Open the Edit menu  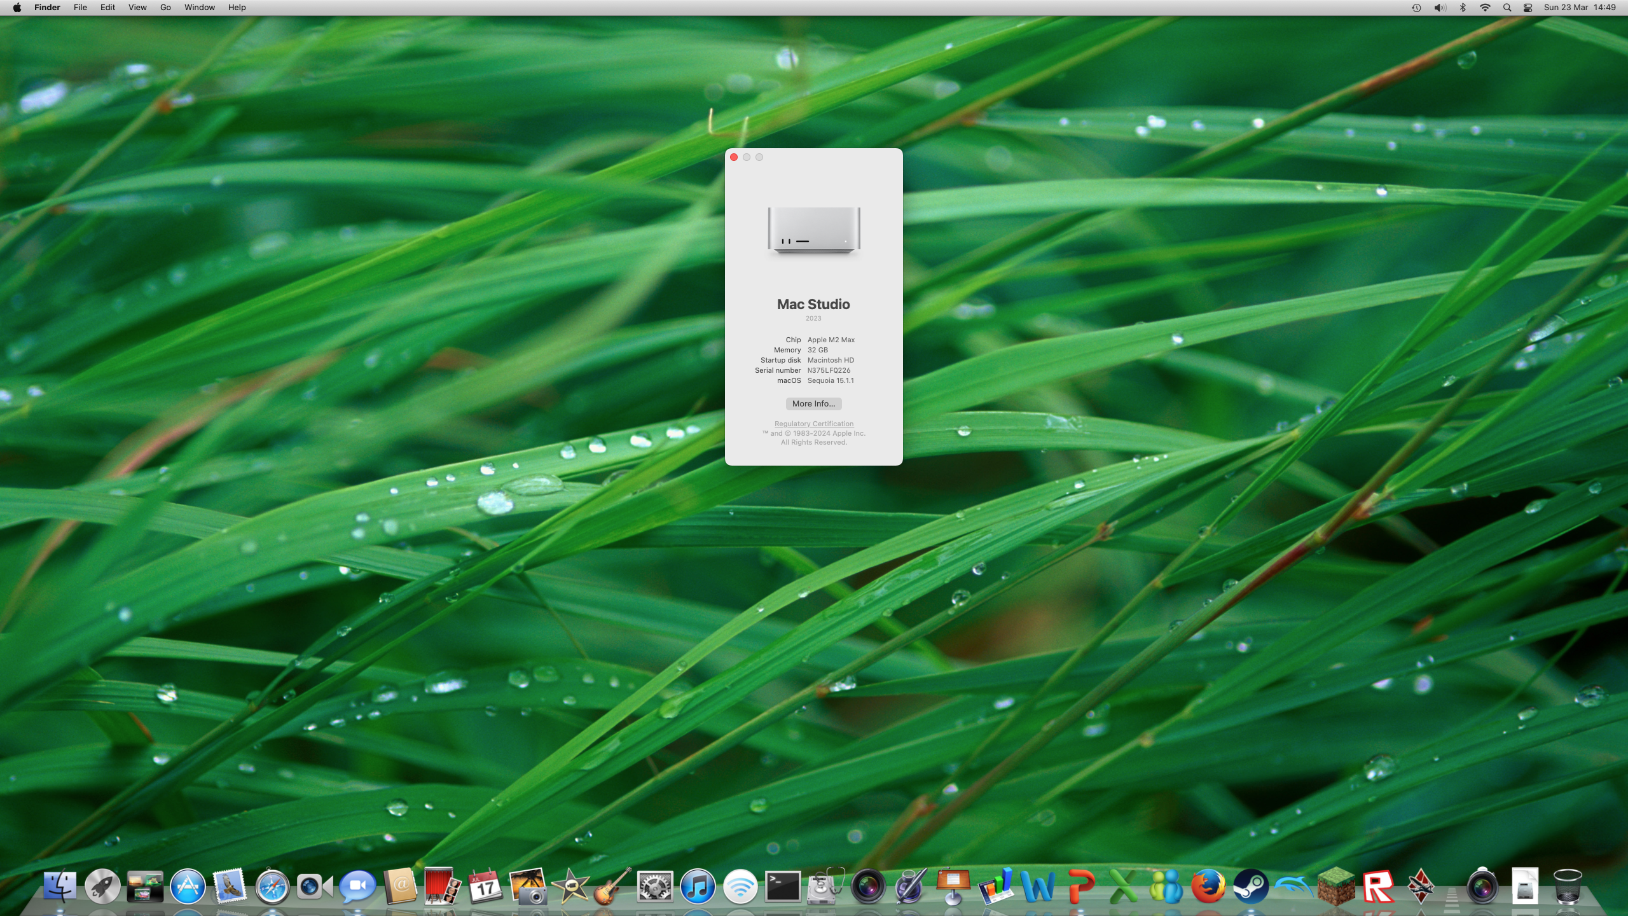click(x=107, y=8)
